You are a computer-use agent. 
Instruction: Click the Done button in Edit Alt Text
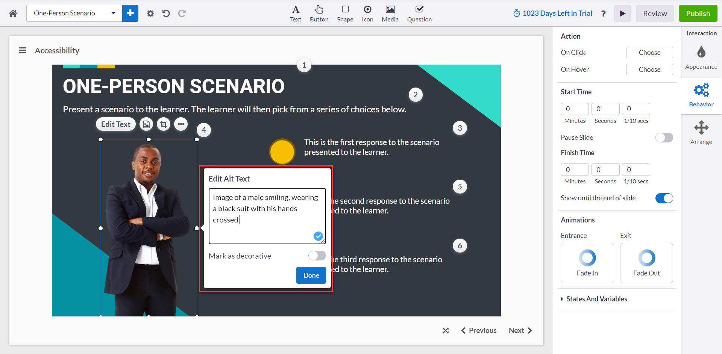click(x=311, y=275)
